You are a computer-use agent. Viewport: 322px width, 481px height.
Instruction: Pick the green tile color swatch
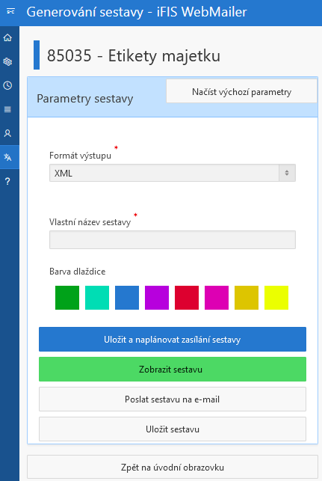point(67,298)
